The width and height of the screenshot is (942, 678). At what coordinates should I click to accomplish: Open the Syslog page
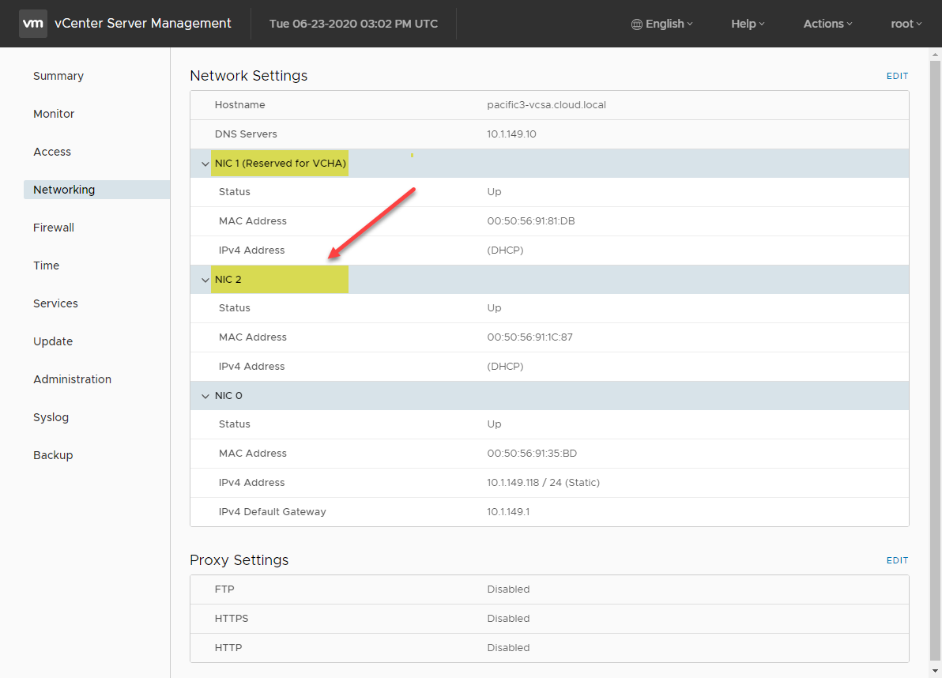(x=51, y=416)
